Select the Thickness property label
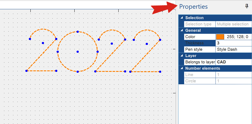The height and width of the screenshot is (124, 252). [194, 43]
